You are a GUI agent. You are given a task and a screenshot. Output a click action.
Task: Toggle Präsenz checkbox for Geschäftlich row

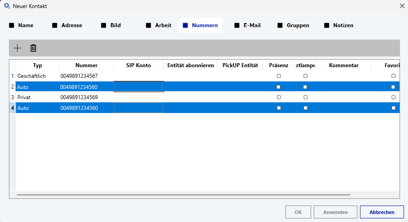[x=279, y=76]
